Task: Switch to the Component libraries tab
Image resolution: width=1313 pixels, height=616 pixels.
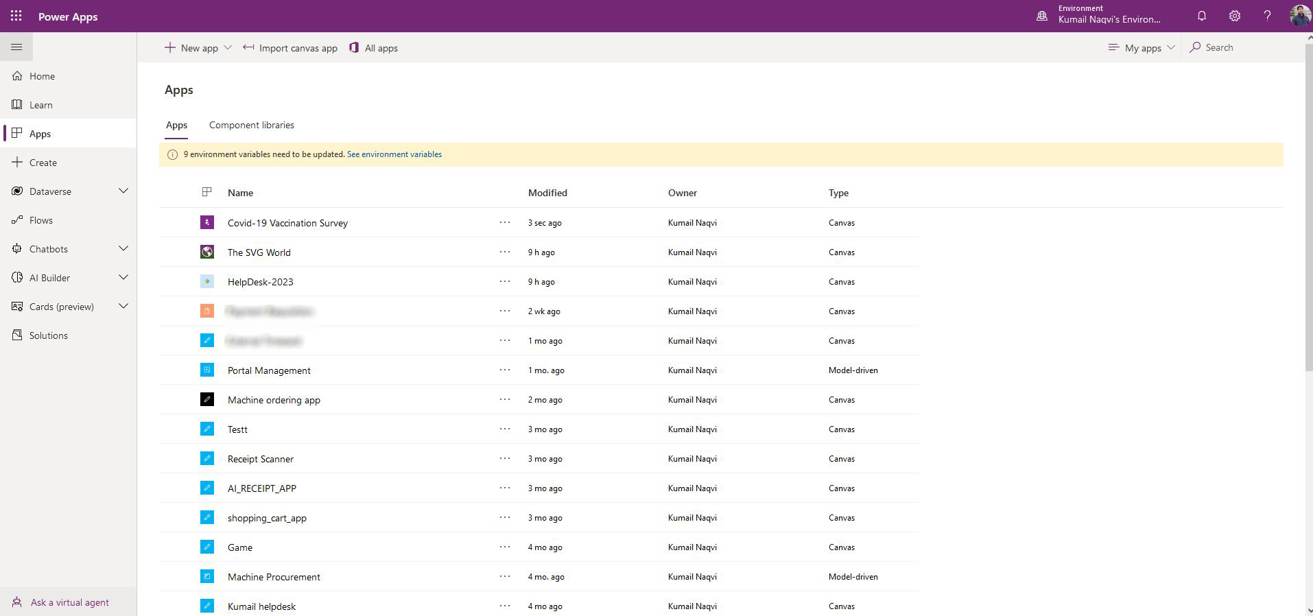Action: [x=251, y=125]
